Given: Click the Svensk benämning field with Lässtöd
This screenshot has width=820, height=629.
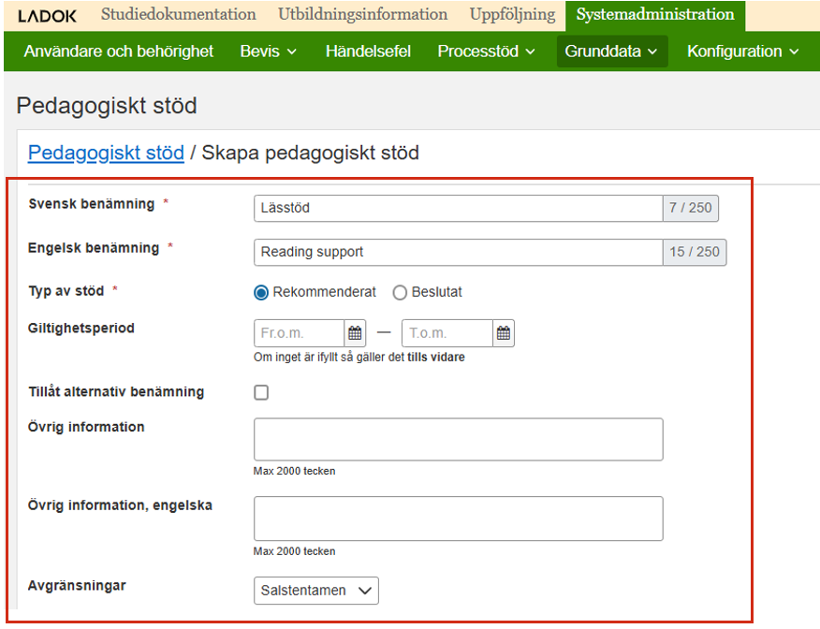Looking at the screenshot, I should 458,208.
